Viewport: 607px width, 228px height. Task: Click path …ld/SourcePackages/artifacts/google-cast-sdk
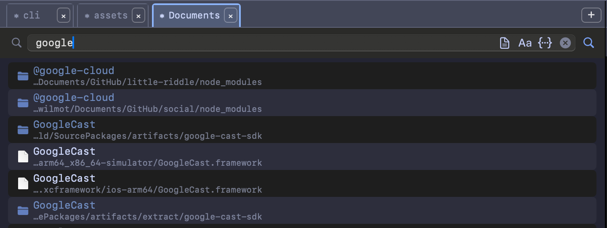pos(148,136)
